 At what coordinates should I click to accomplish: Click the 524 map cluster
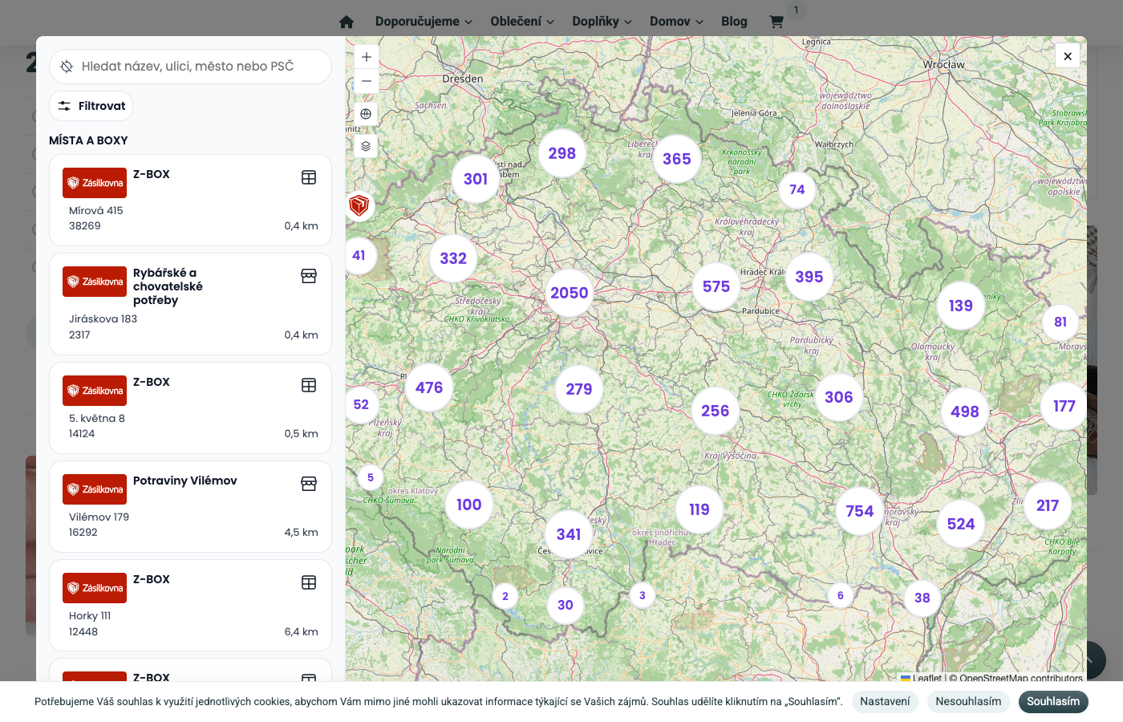961,524
